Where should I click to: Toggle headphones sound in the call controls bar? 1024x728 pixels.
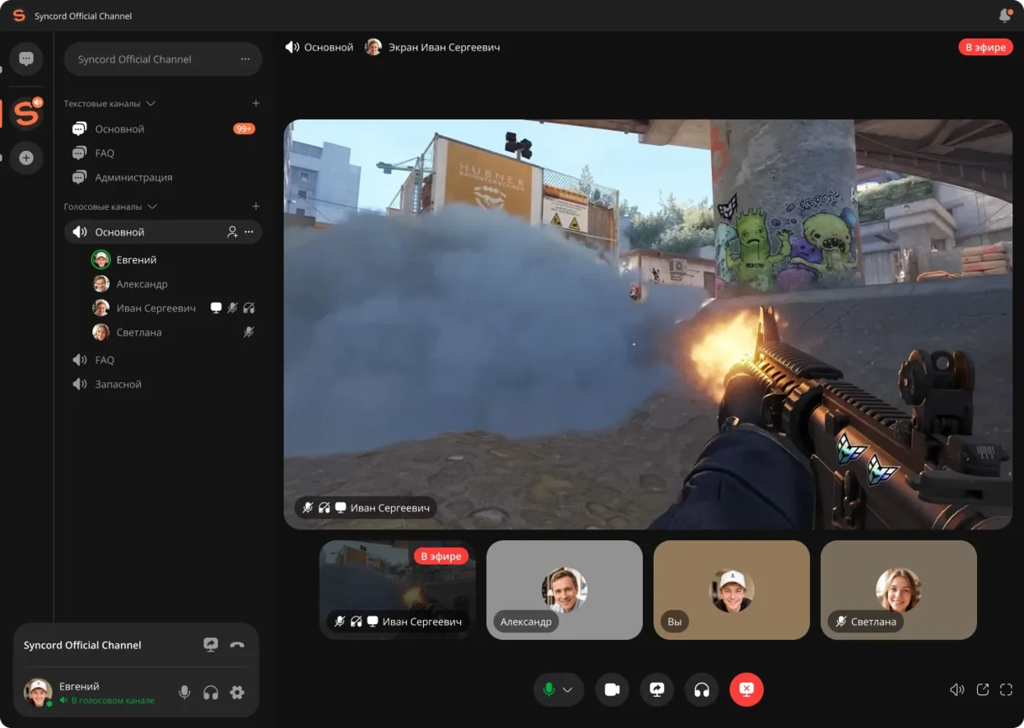tap(702, 689)
